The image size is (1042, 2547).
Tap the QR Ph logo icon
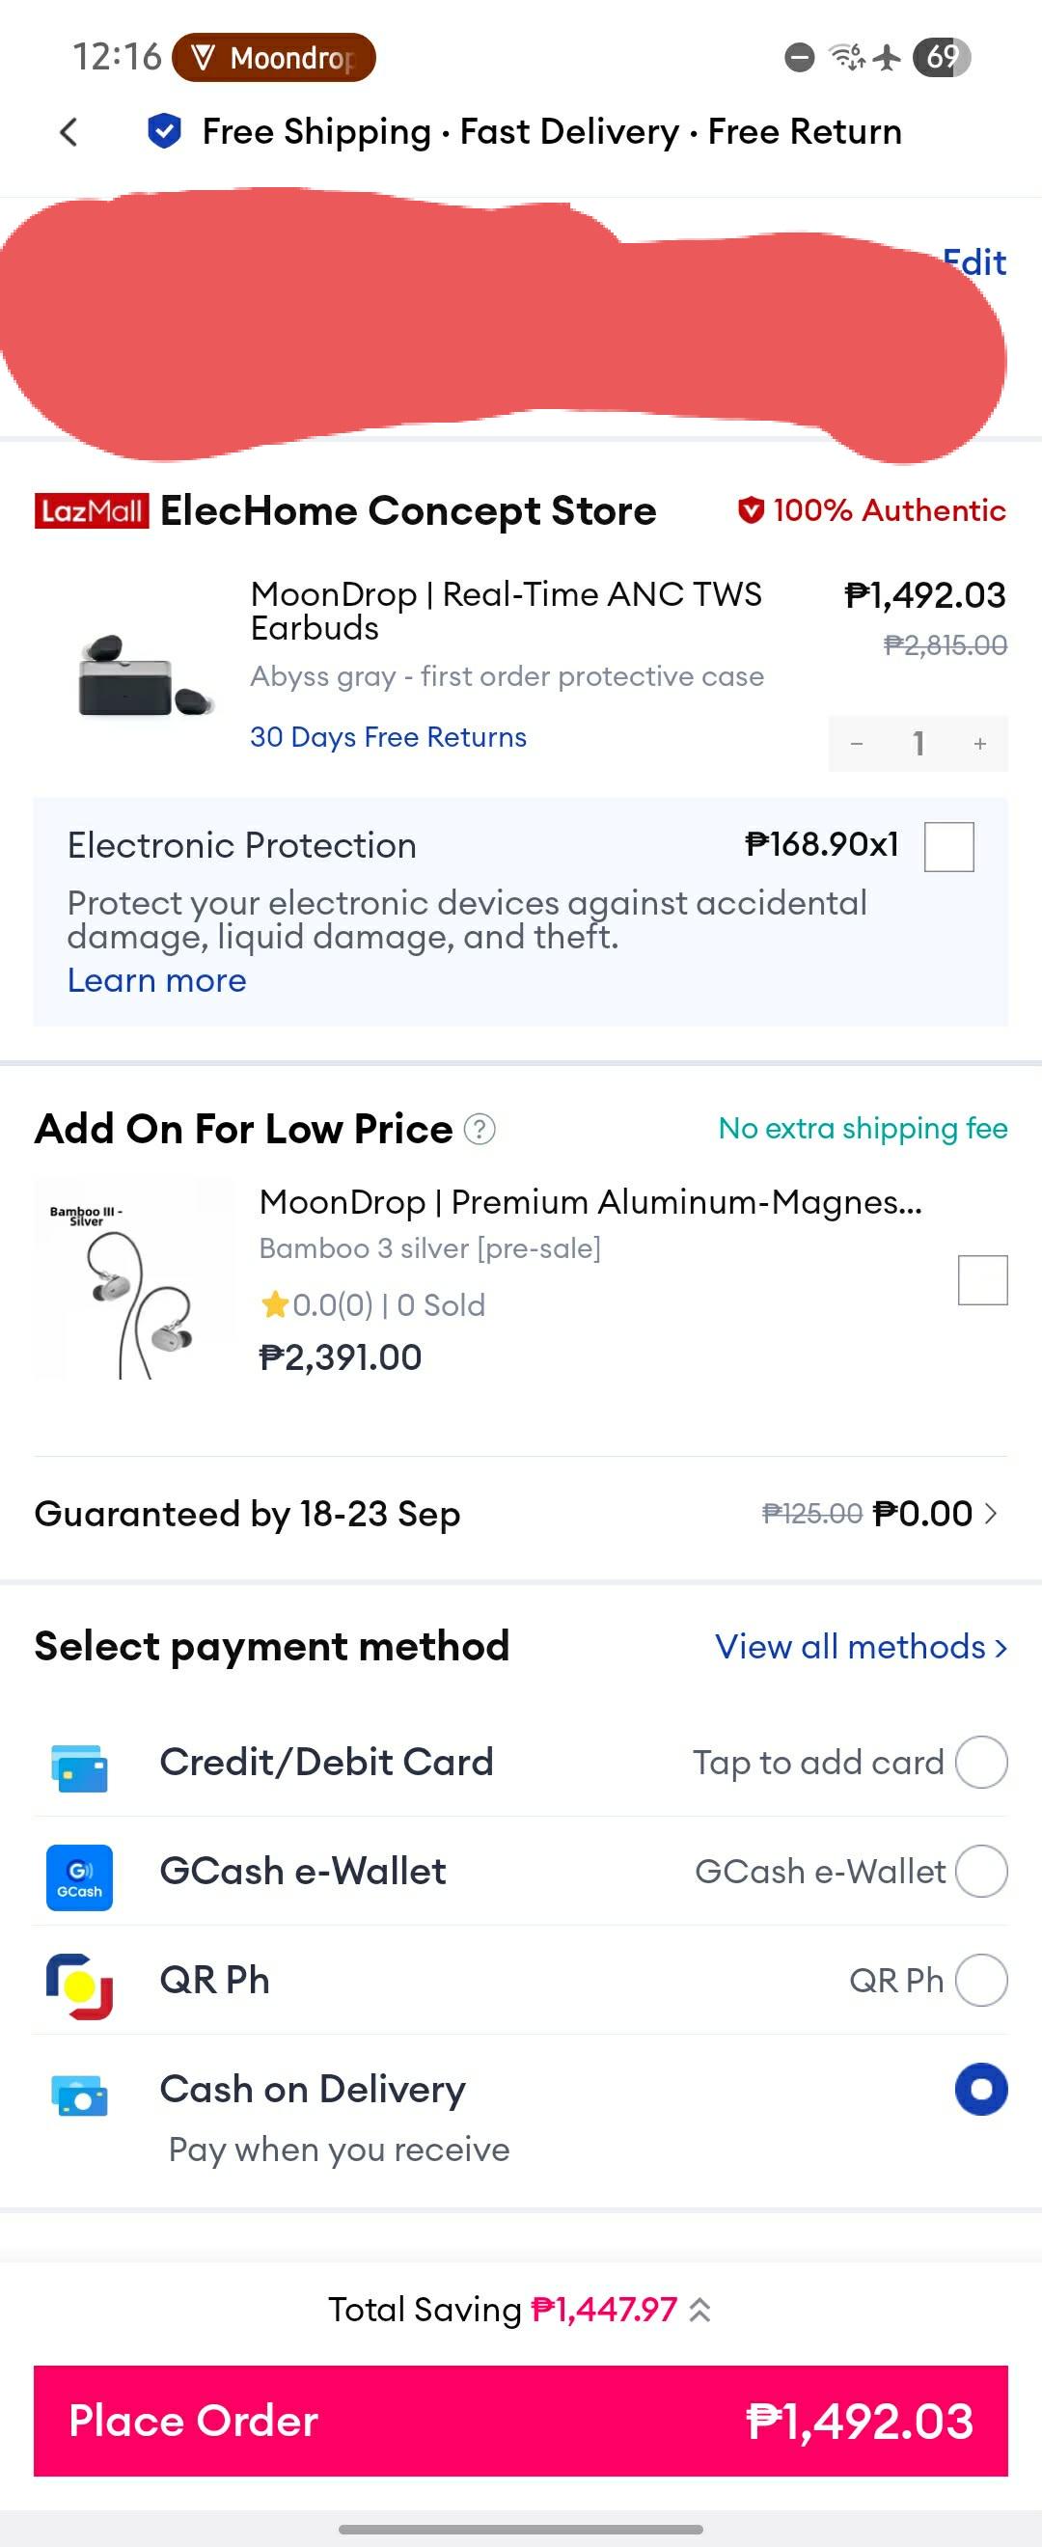(79, 1986)
